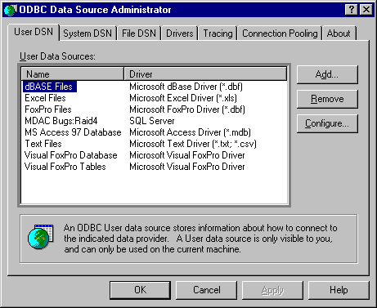The height and width of the screenshot is (308, 377).
Task: Click the Name column header
Action: [x=73, y=74]
